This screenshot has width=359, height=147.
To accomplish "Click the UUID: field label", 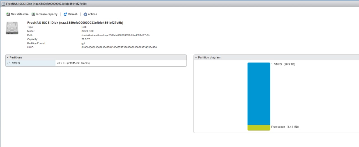I will [x=31, y=48].
